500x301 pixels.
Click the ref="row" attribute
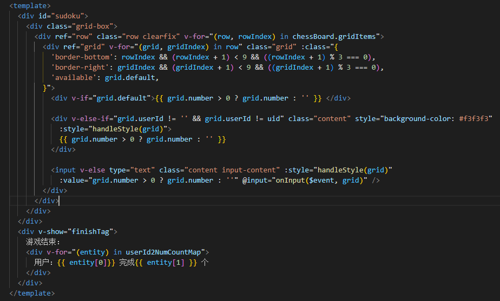tap(74, 37)
